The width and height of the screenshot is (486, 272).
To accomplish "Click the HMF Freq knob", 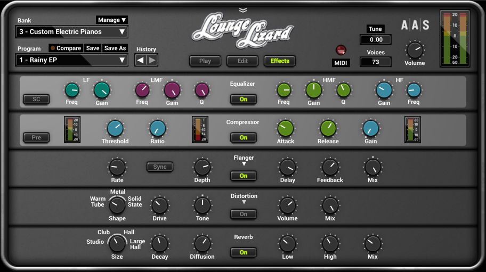I will [284, 90].
